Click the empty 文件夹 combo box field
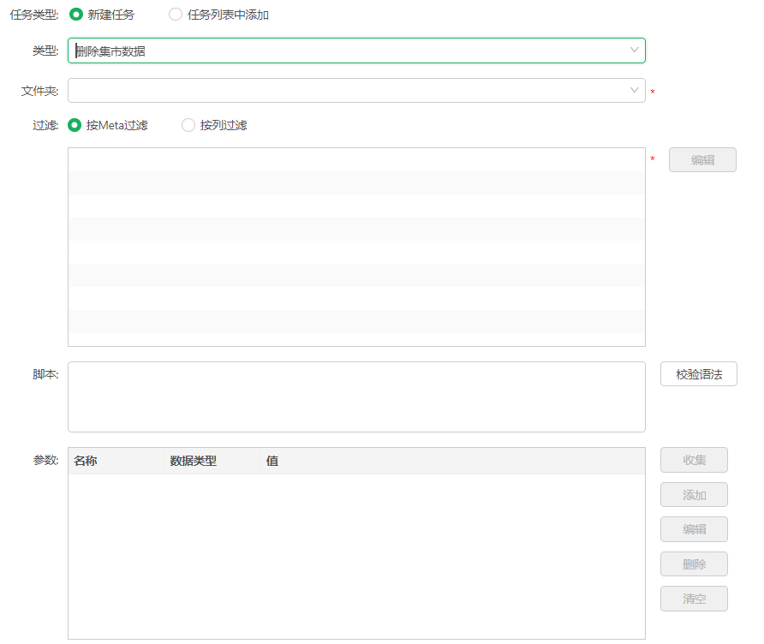Viewport: 764px width, 644px height. coord(356,91)
